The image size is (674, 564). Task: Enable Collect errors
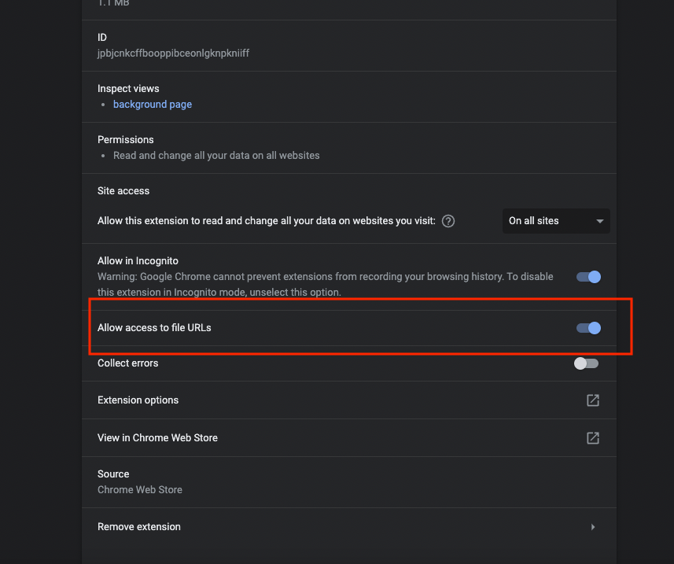click(x=586, y=363)
